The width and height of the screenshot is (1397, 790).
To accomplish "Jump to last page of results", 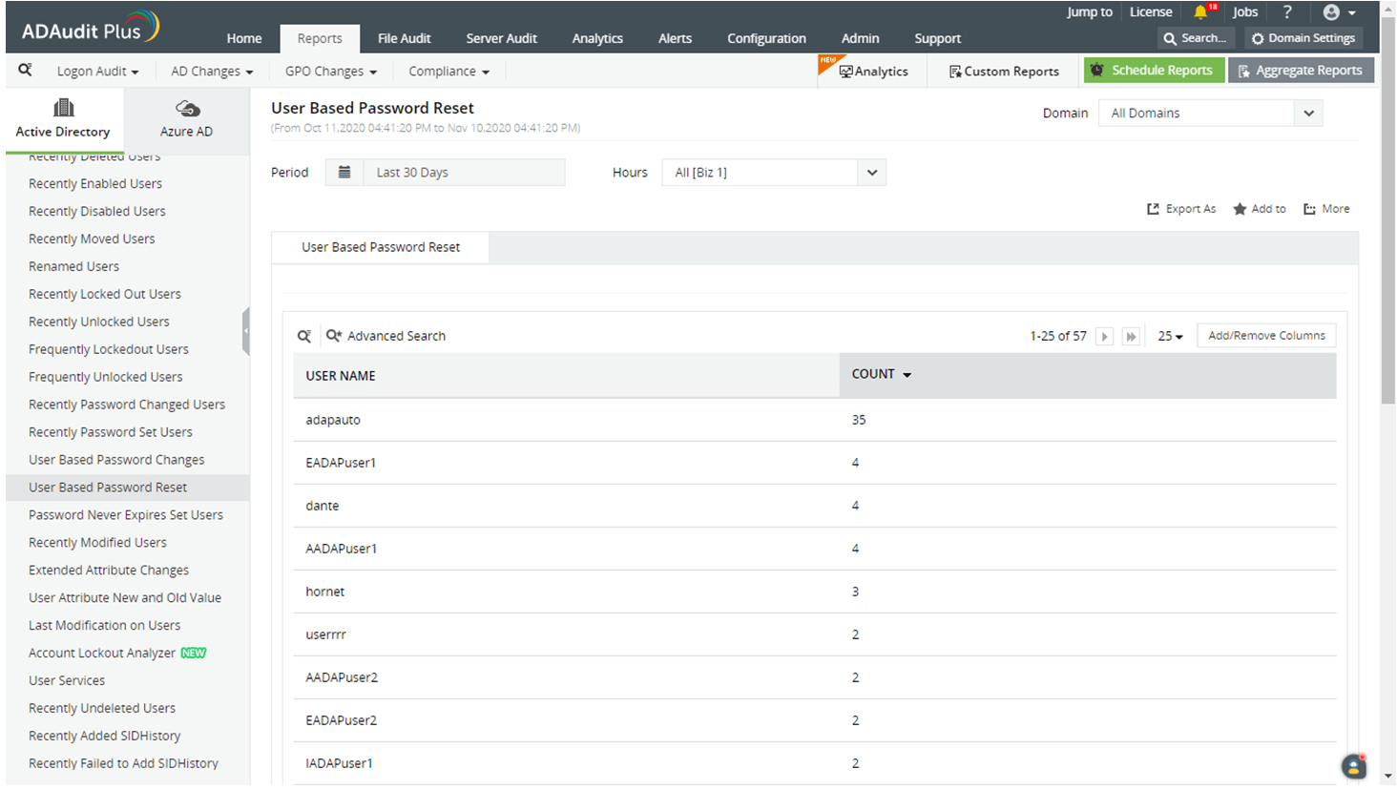I will (1131, 336).
